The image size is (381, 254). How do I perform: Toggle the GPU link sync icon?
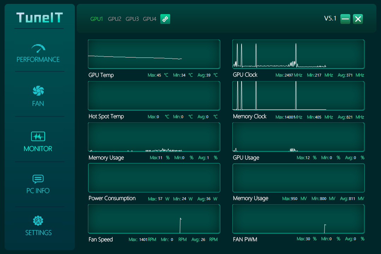tap(165, 19)
